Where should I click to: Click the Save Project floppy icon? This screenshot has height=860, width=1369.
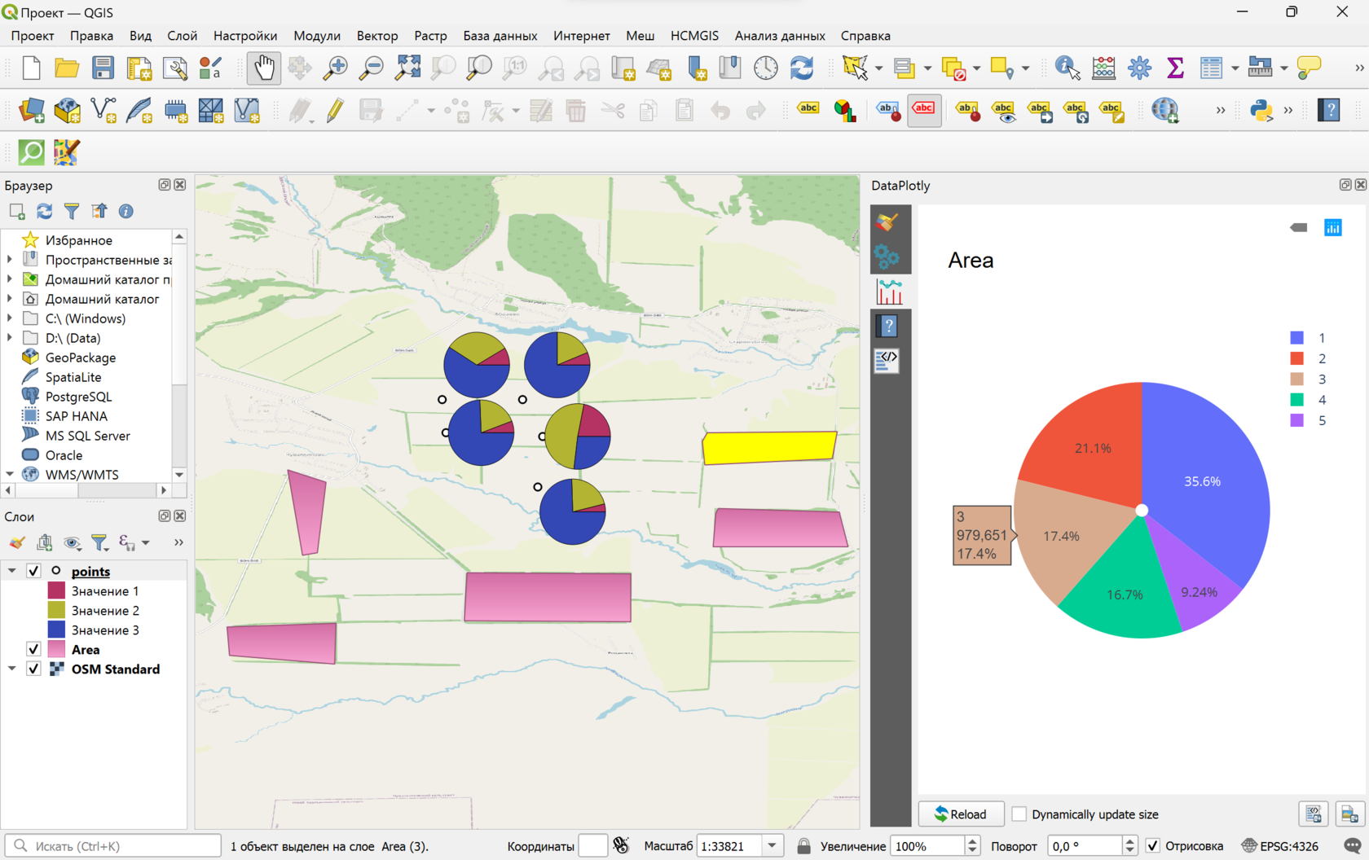tap(103, 68)
